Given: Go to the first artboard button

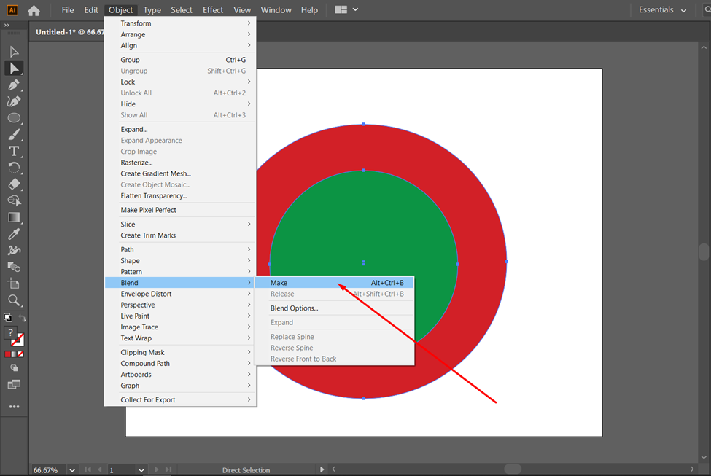Looking at the screenshot, I should 88,469.
